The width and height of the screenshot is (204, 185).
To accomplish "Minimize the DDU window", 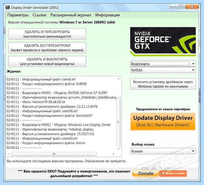I will point(174,6).
